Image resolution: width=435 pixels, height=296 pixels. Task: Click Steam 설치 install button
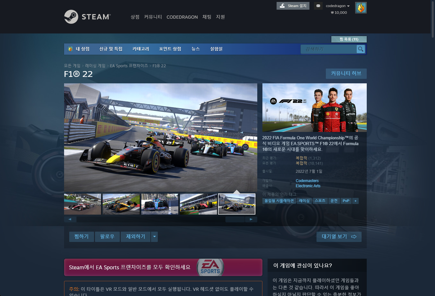(x=293, y=6)
